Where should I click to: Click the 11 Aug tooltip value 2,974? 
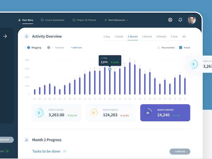[104, 62]
